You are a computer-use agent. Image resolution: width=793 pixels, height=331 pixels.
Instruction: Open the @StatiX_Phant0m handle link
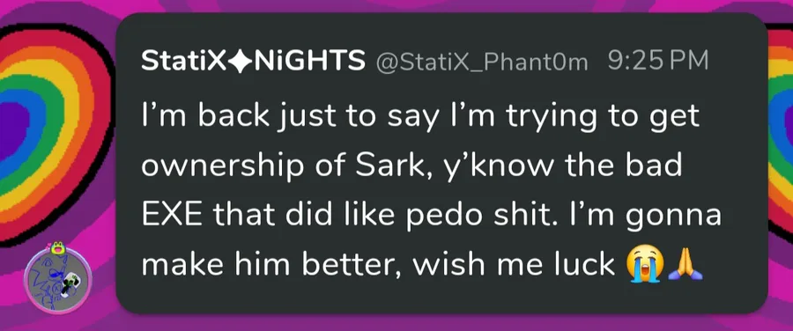(481, 63)
